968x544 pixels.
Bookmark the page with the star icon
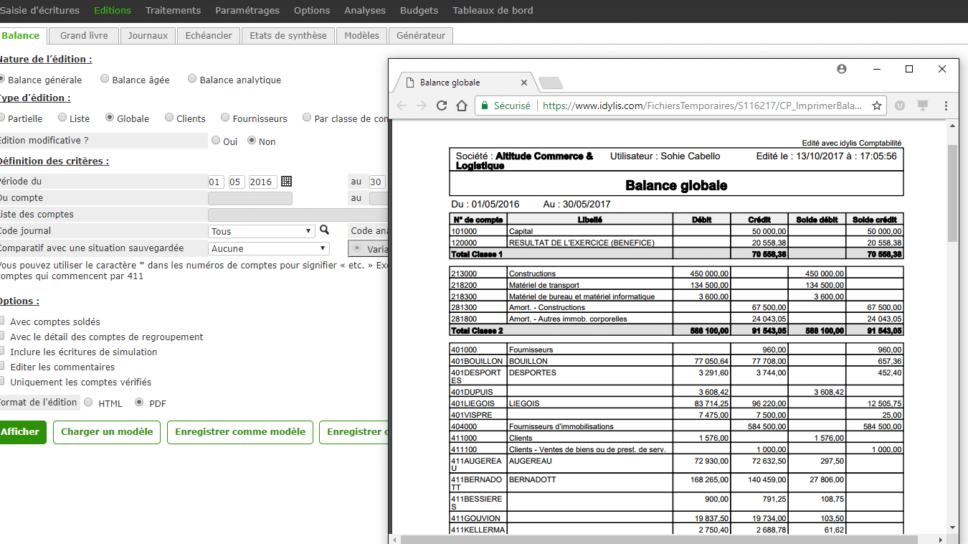876,105
